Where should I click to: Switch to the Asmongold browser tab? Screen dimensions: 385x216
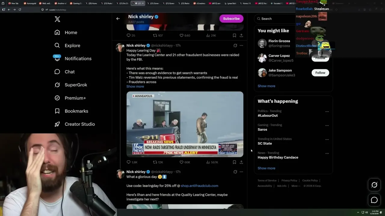click(30, 3)
